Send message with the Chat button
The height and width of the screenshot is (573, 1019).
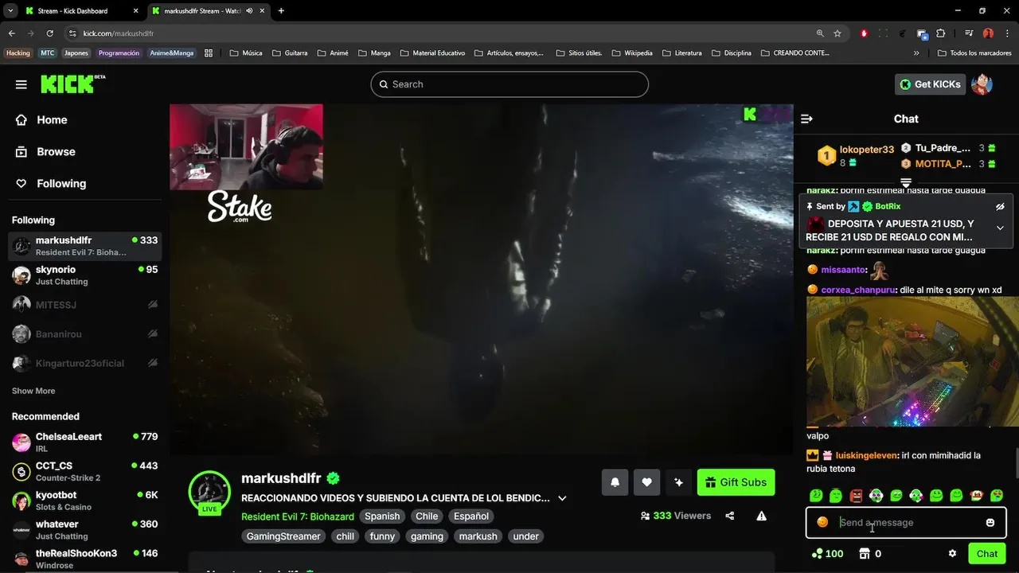pyautogui.click(x=987, y=554)
